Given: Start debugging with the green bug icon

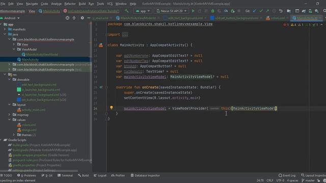Looking at the screenshot, I should point(213,11).
